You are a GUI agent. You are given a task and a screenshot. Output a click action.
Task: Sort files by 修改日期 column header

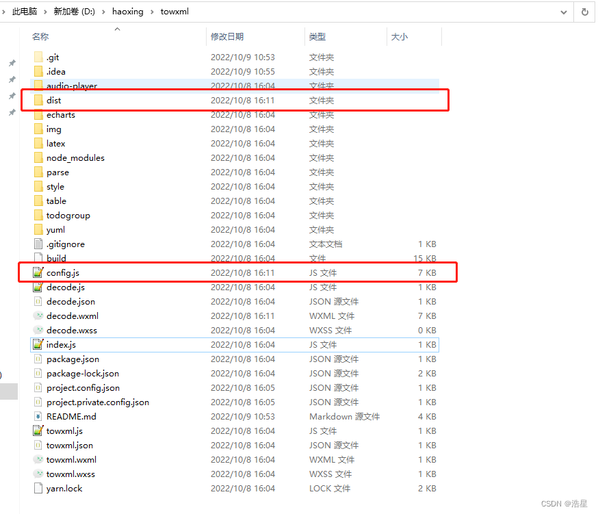point(227,37)
